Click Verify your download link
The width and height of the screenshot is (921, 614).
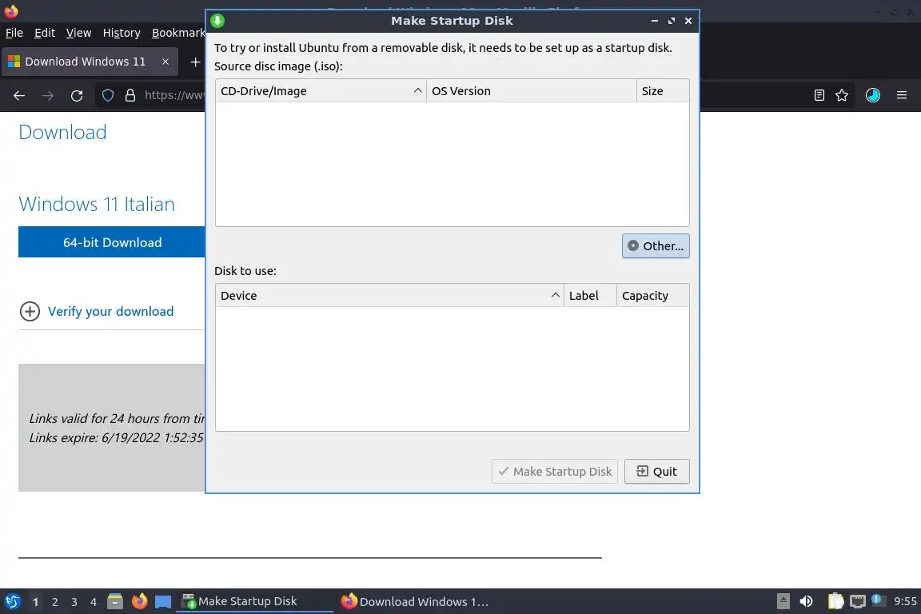click(110, 312)
